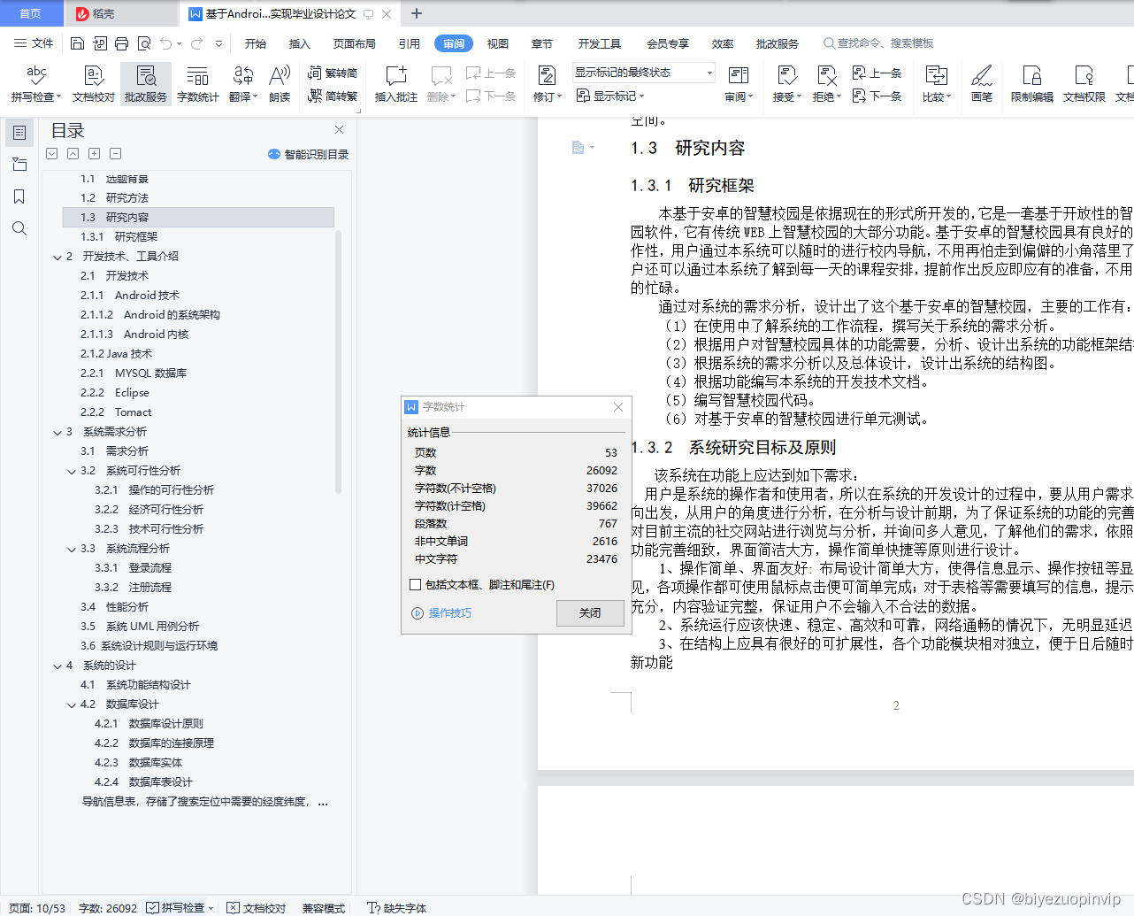Open the search icon in the left sidebar
The image size is (1134, 916).
click(x=19, y=228)
